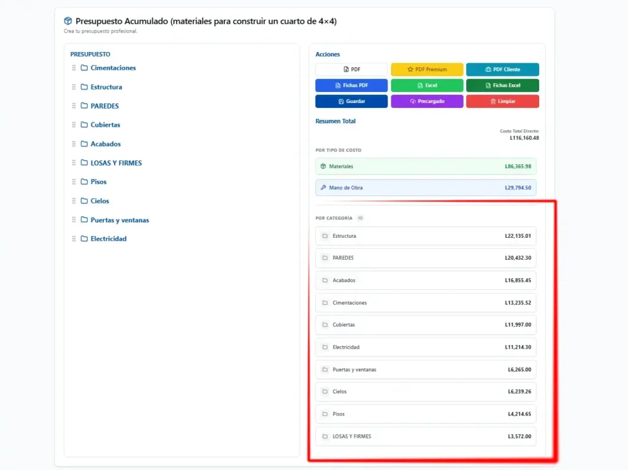
Task: Expand the LOSAS Y FIRMES section
Action: pos(116,163)
